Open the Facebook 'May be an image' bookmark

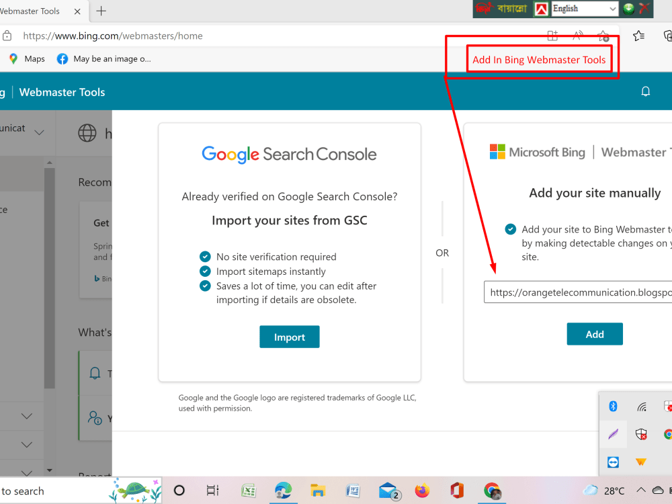tap(103, 58)
